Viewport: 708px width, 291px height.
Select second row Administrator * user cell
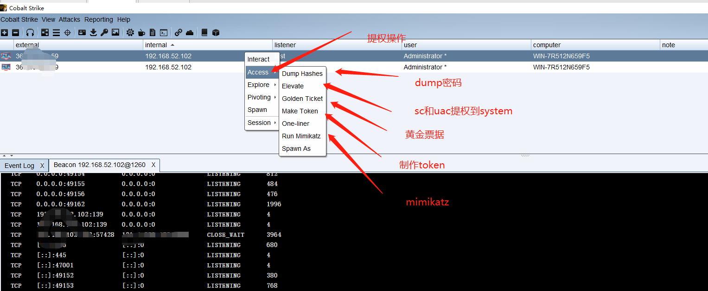tap(466, 67)
